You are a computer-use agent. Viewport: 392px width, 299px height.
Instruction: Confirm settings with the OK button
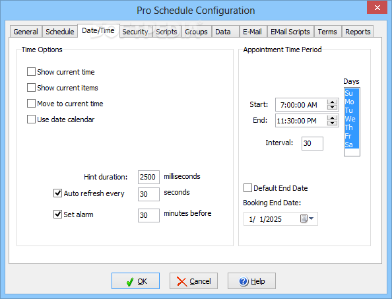(135, 281)
